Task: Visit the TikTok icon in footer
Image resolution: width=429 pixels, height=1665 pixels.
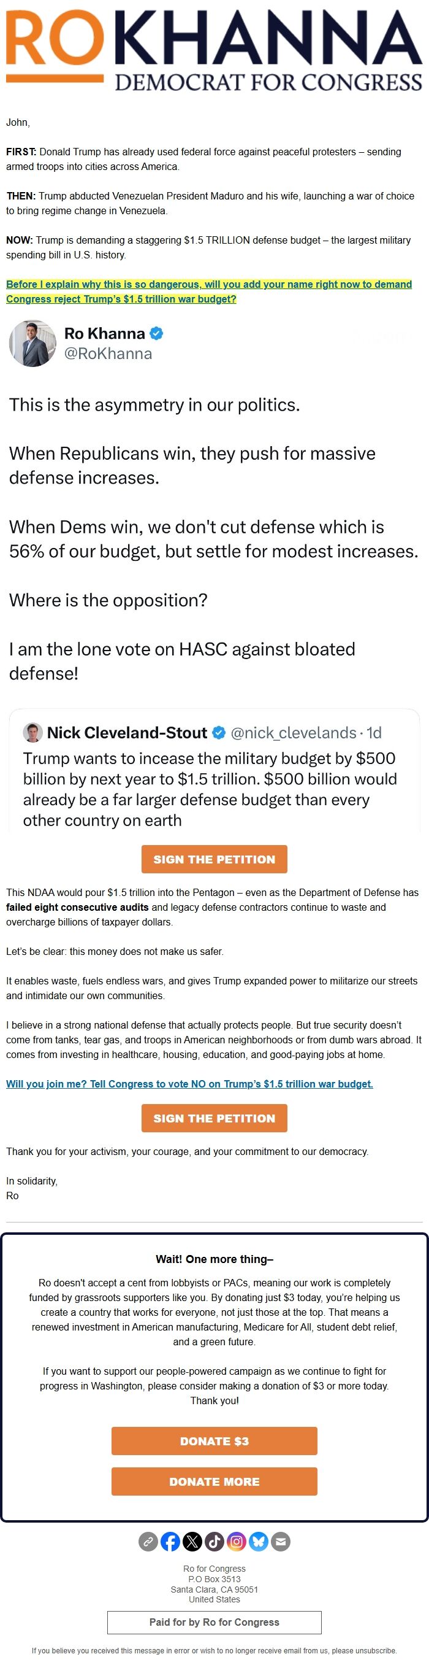Action: 214,1542
